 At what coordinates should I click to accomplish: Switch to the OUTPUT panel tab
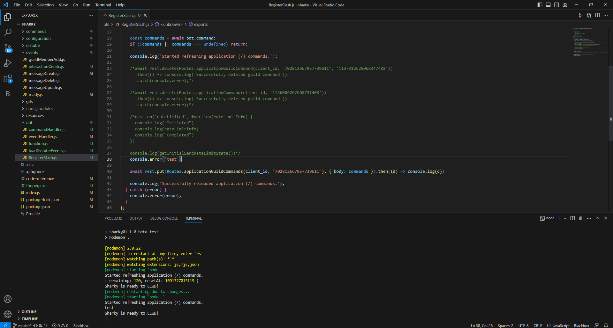pos(136,218)
